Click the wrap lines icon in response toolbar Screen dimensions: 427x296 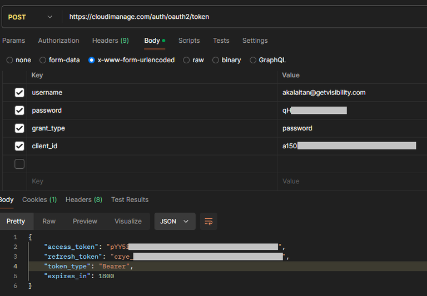pos(208,221)
